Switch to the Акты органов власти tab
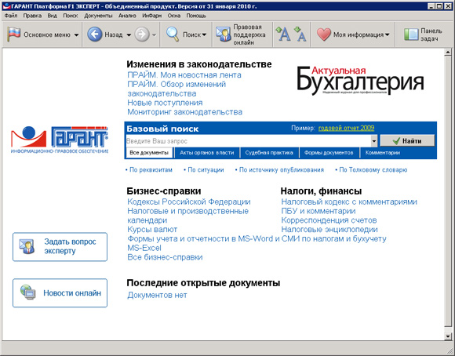 [x=206, y=153]
